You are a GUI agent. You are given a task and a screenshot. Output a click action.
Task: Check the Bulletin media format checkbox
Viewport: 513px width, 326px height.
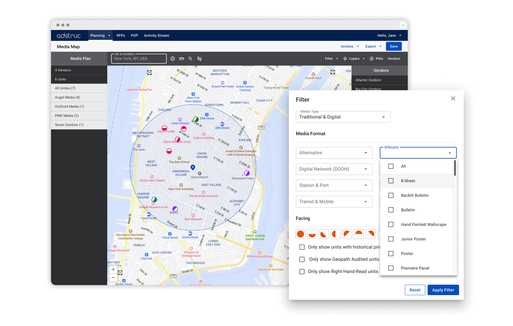tap(391, 210)
